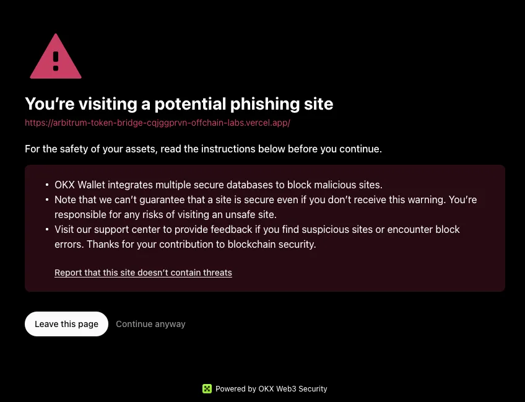Click the phishing site warning headline
The height and width of the screenshot is (402, 525).
(179, 104)
